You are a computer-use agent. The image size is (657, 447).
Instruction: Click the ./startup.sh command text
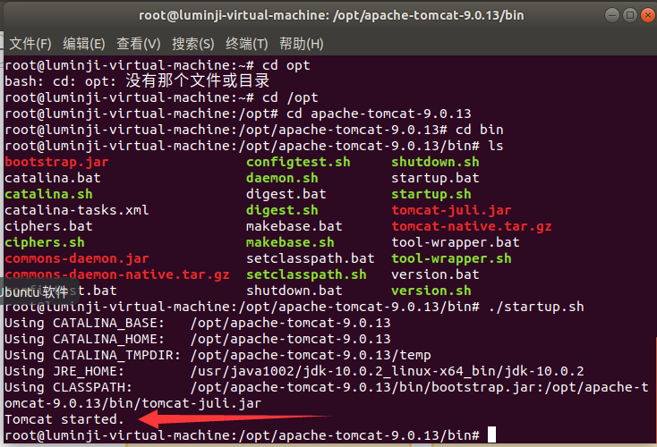(x=536, y=307)
